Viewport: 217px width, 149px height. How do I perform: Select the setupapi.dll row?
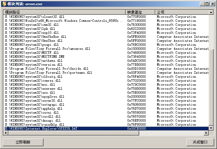coord(106,104)
